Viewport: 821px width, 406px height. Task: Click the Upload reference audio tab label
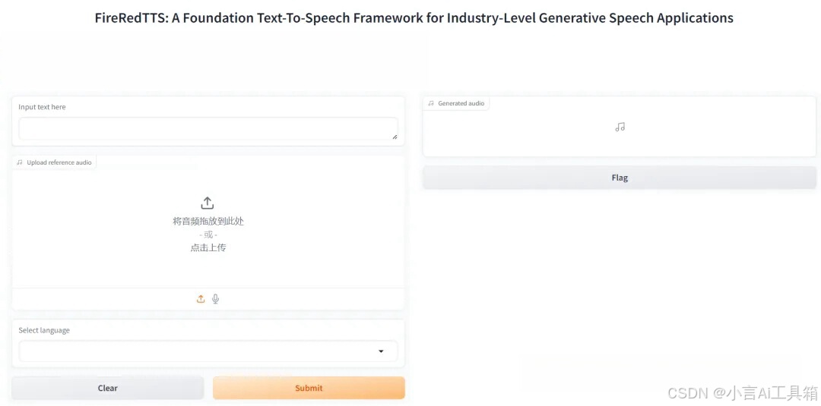(59, 162)
